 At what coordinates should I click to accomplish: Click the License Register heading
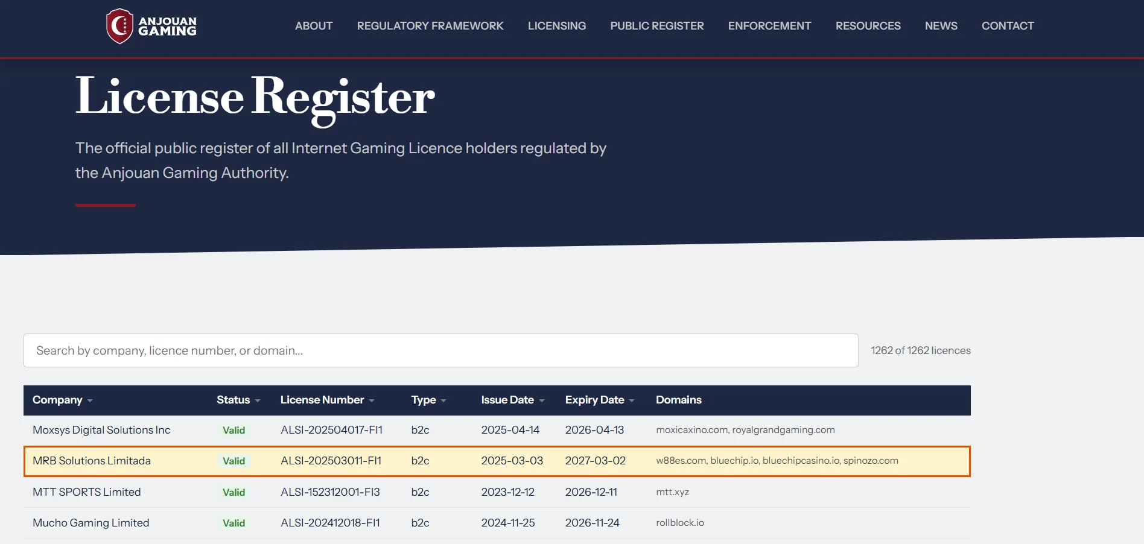tap(255, 98)
